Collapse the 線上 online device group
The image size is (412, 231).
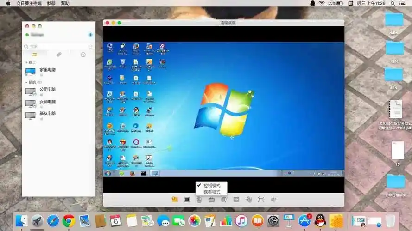[x=26, y=62]
